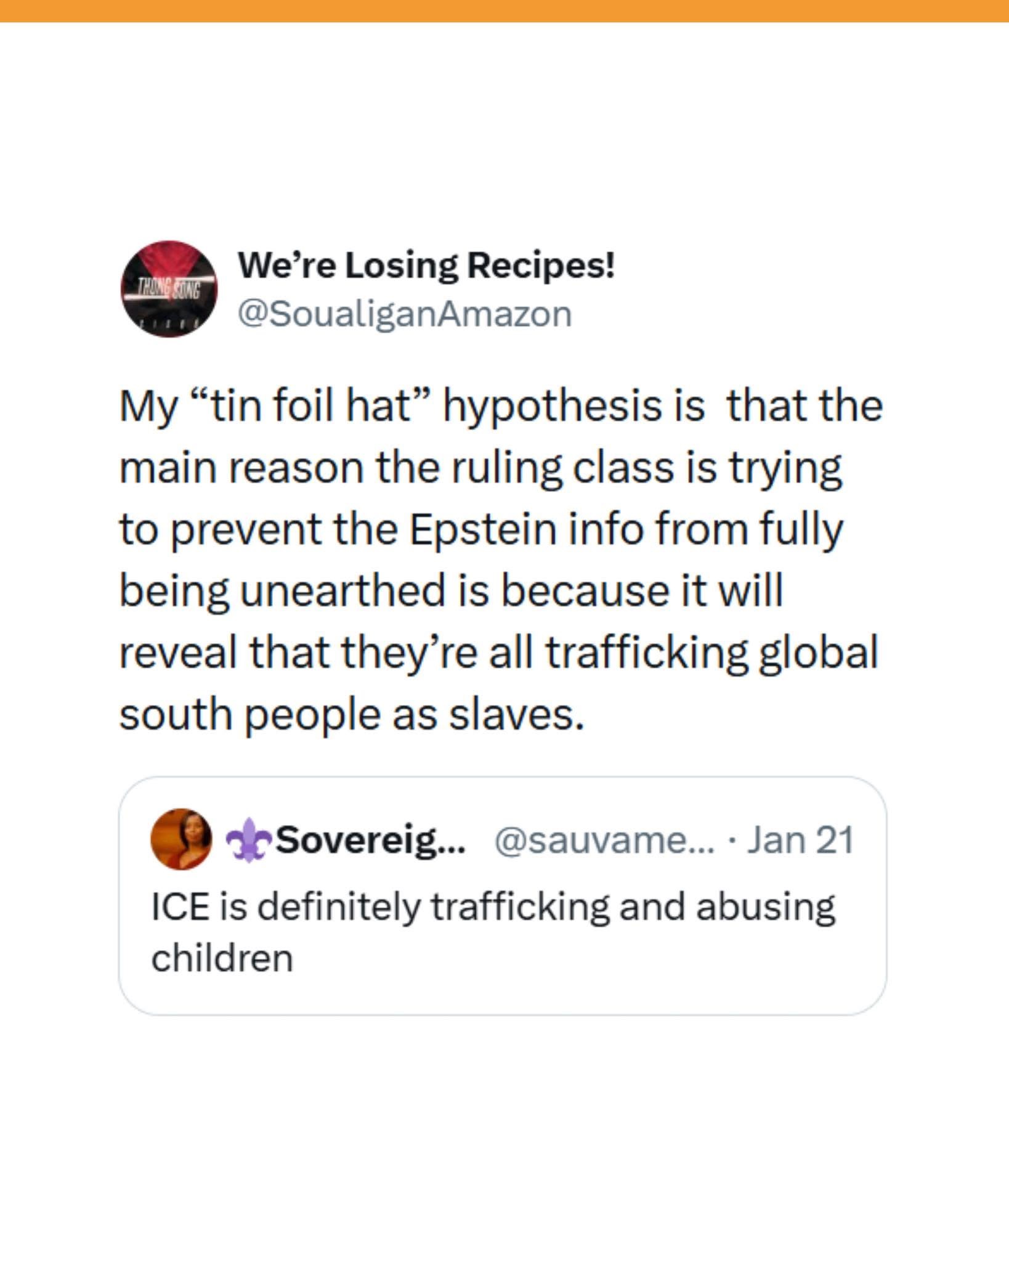Image resolution: width=1009 pixels, height=1262 pixels.
Task: Click the purple fleur-de-lis emoji
Action: pos(248,839)
